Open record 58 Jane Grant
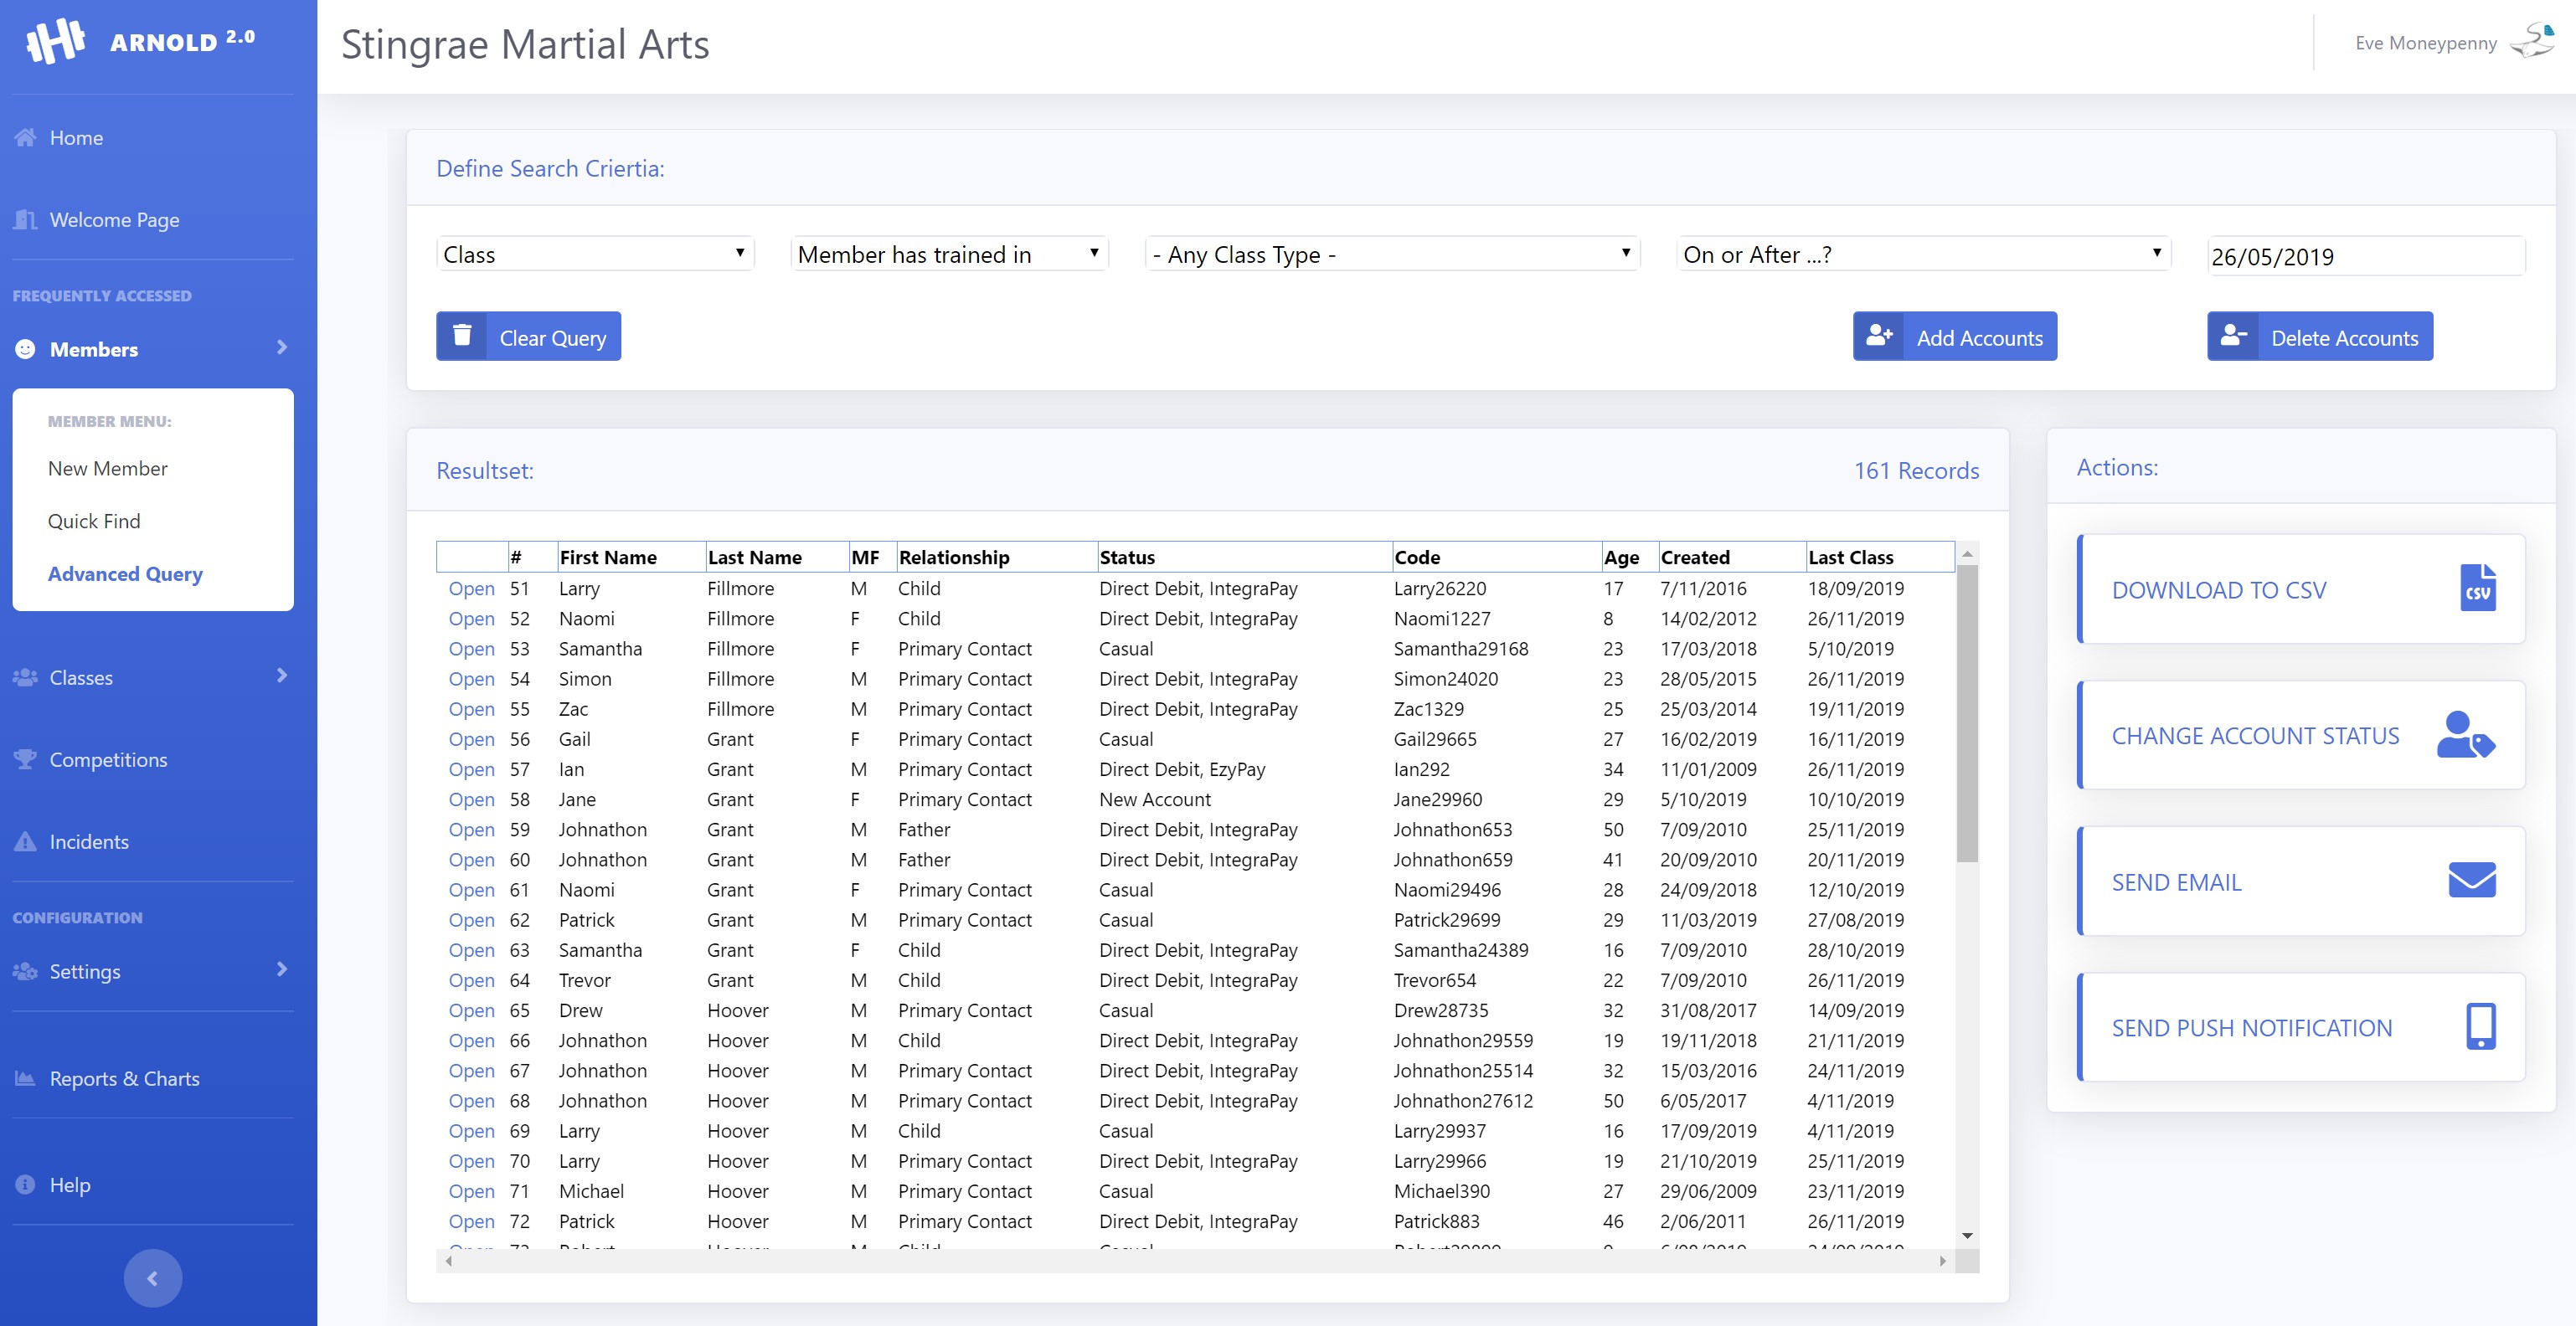Screen dimensions: 2576x1326 pyautogui.click(x=471, y=799)
